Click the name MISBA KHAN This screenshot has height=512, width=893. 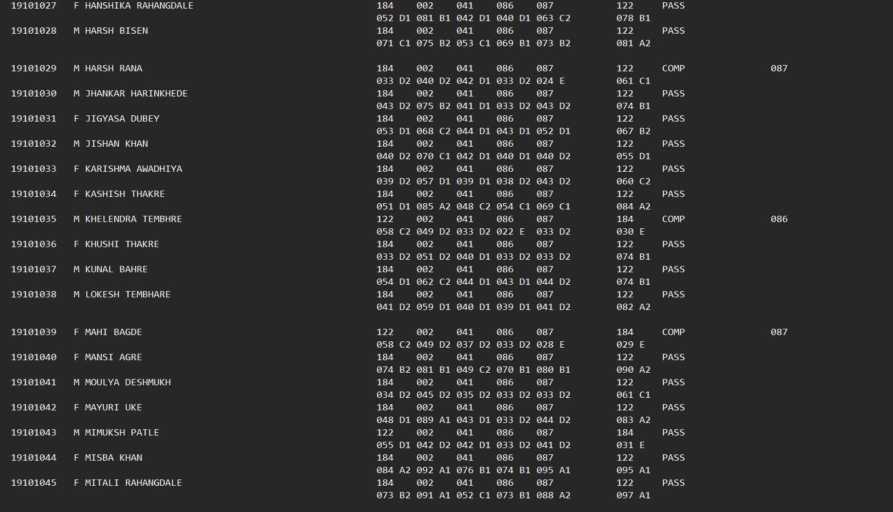pyautogui.click(x=114, y=458)
